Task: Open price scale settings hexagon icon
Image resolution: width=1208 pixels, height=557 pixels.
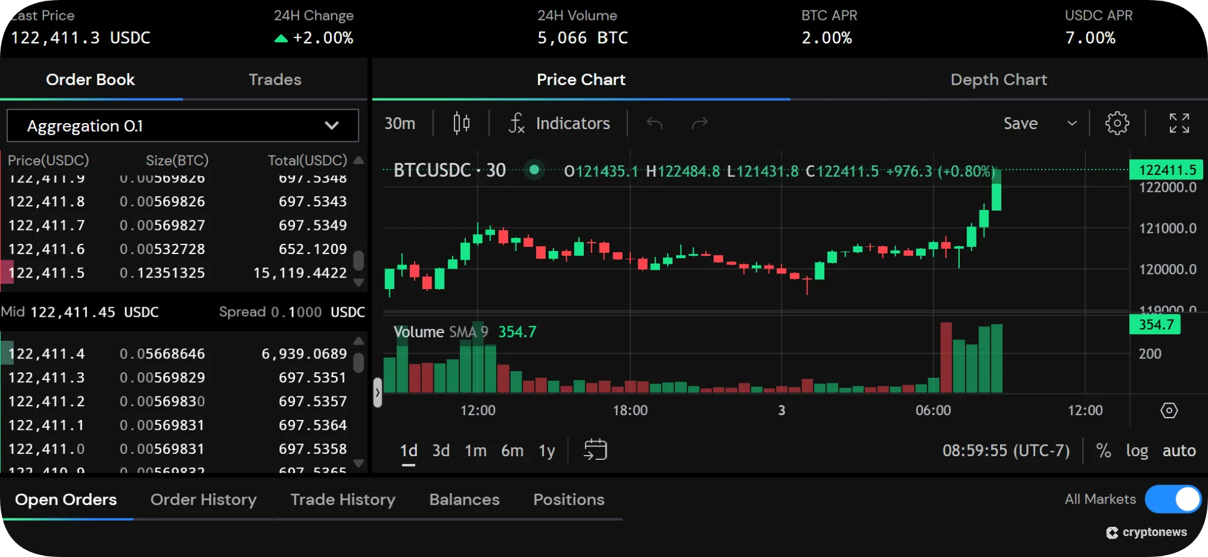Action: tap(1169, 410)
